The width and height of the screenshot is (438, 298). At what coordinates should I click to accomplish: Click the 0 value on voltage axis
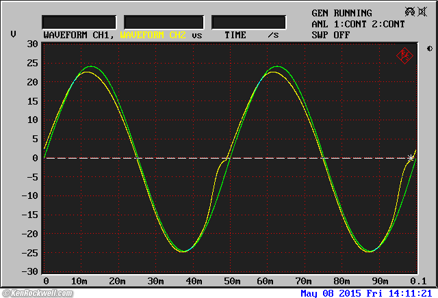(35, 158)
